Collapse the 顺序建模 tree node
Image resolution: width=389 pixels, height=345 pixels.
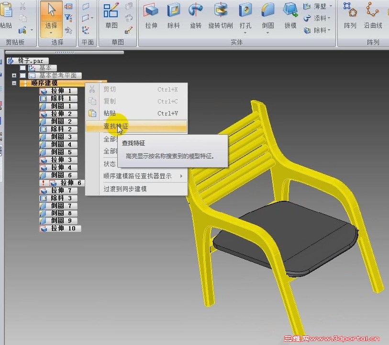pyautogui.click(x=14, y=83)
